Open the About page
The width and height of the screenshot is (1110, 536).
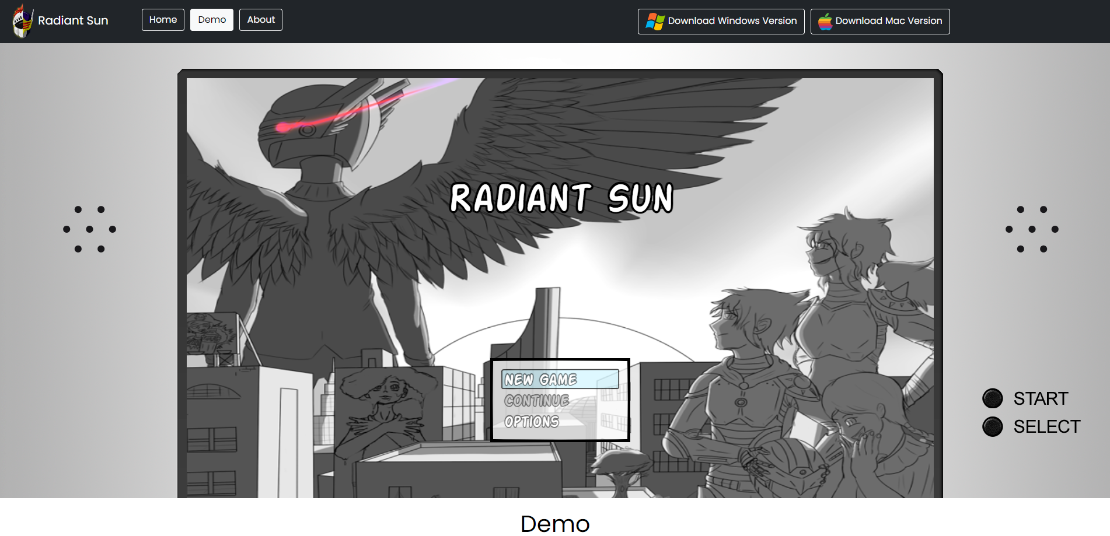(261, 20)
